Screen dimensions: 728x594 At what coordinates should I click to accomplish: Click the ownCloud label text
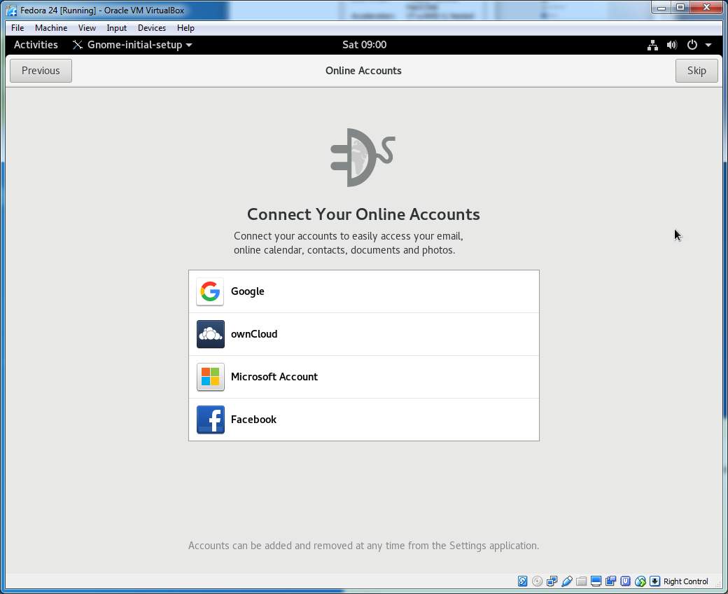click(x=254, y=334)
